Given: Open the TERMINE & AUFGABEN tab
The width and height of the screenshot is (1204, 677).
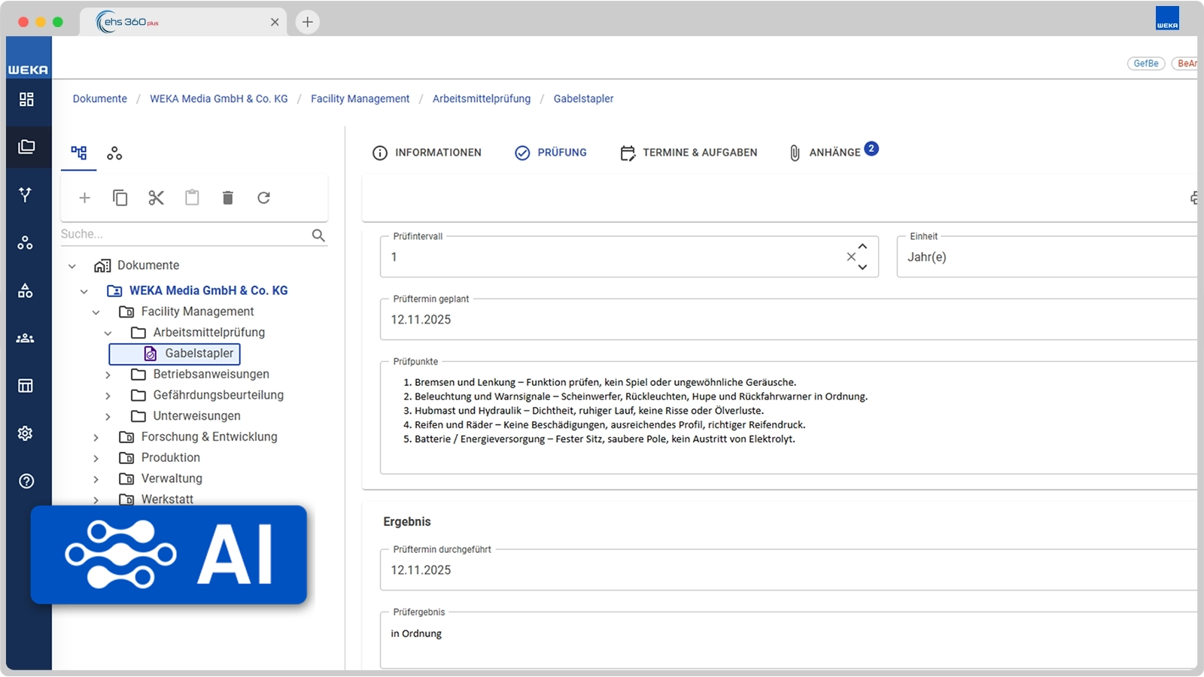Looking at the screenshot, I should click(689, 153).
